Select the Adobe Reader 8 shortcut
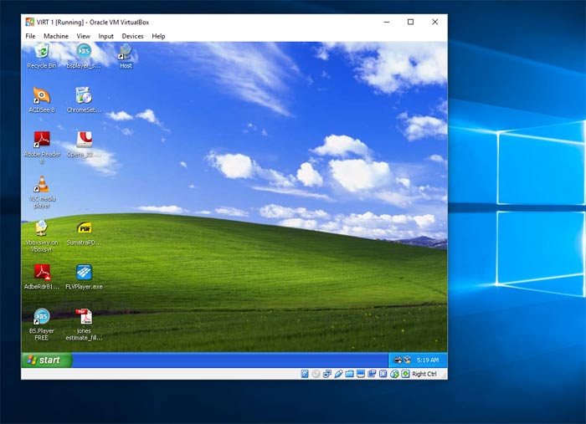 41,140
